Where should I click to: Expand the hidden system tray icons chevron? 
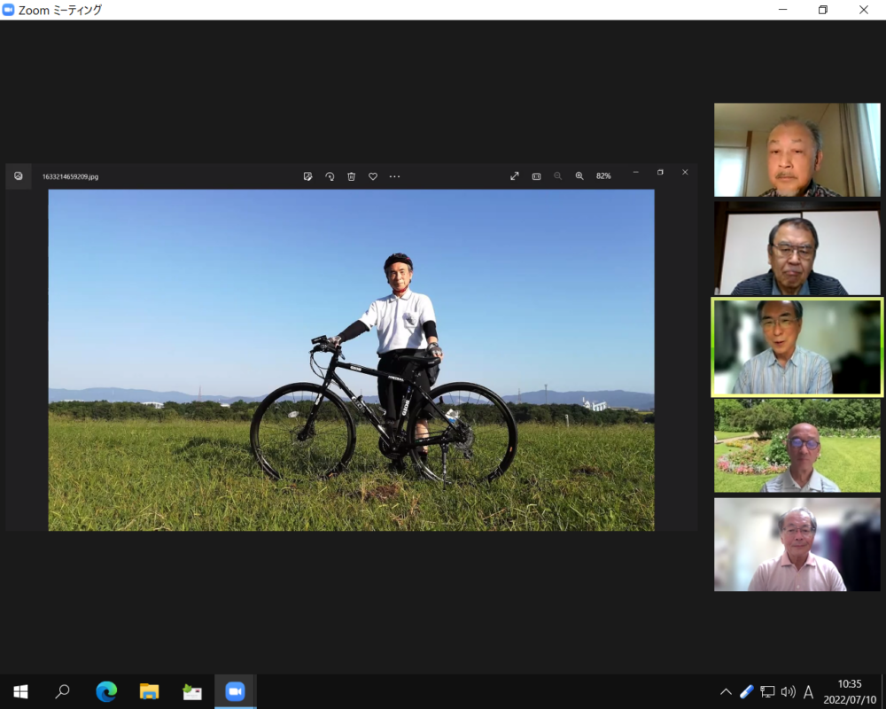726,691
